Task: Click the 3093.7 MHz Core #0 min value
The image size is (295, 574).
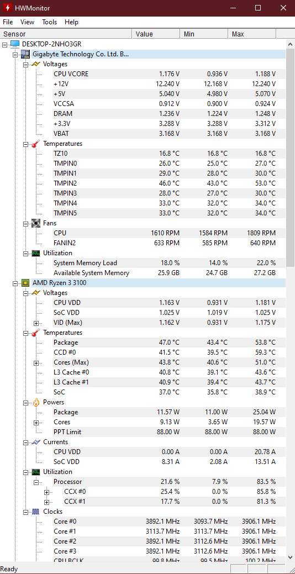Action: (x=211, y=522)
